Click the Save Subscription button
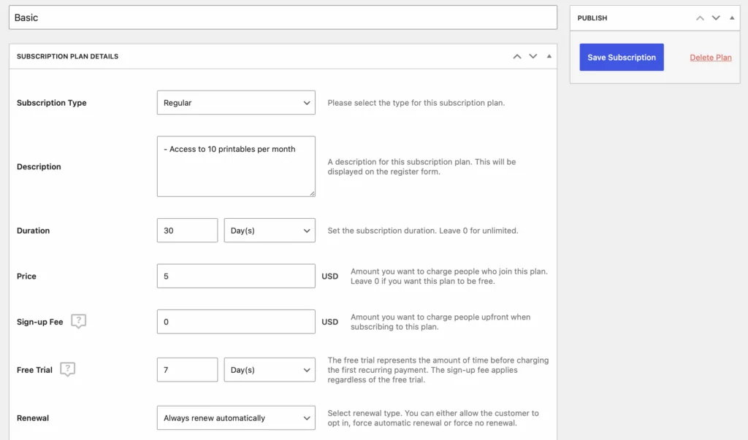 coord(622,57)
